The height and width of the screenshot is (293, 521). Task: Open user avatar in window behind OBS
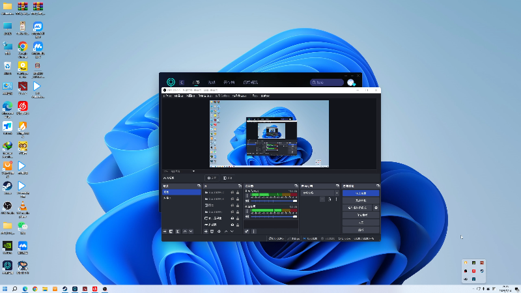click(x=351, y=83)
